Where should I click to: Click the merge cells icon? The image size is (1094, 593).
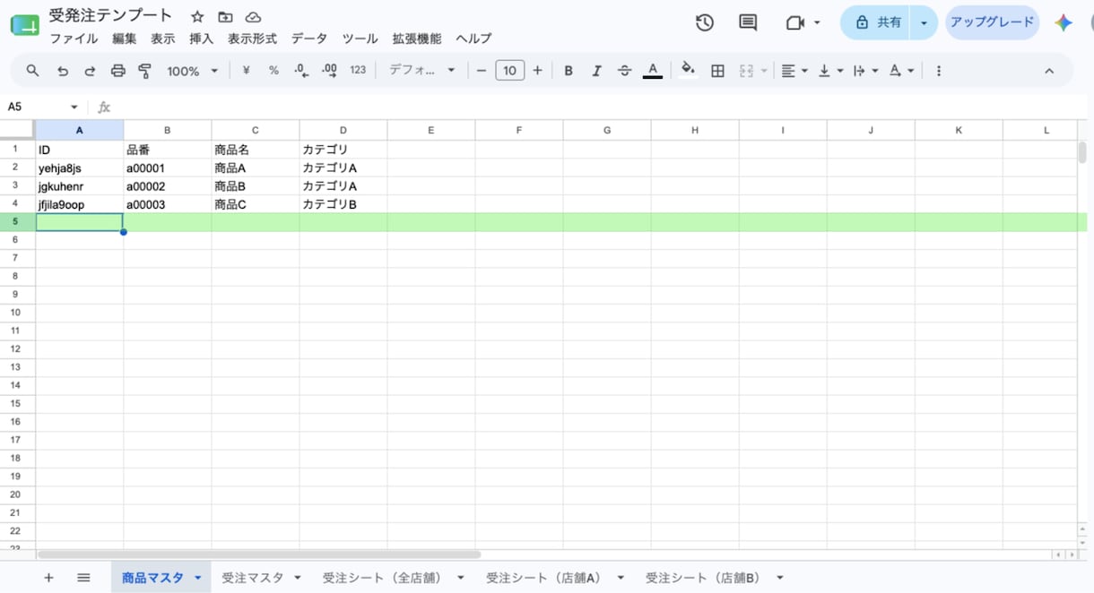745,71
